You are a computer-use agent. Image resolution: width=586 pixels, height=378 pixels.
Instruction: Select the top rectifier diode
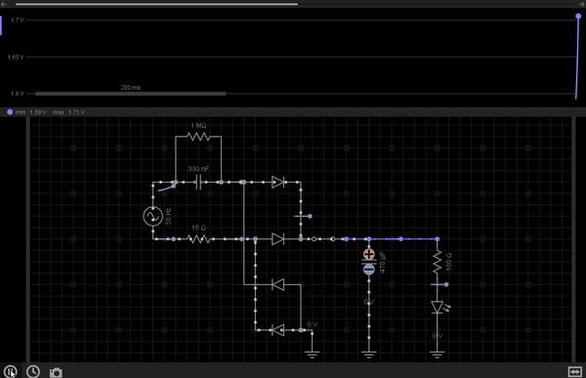coord(278,182)
